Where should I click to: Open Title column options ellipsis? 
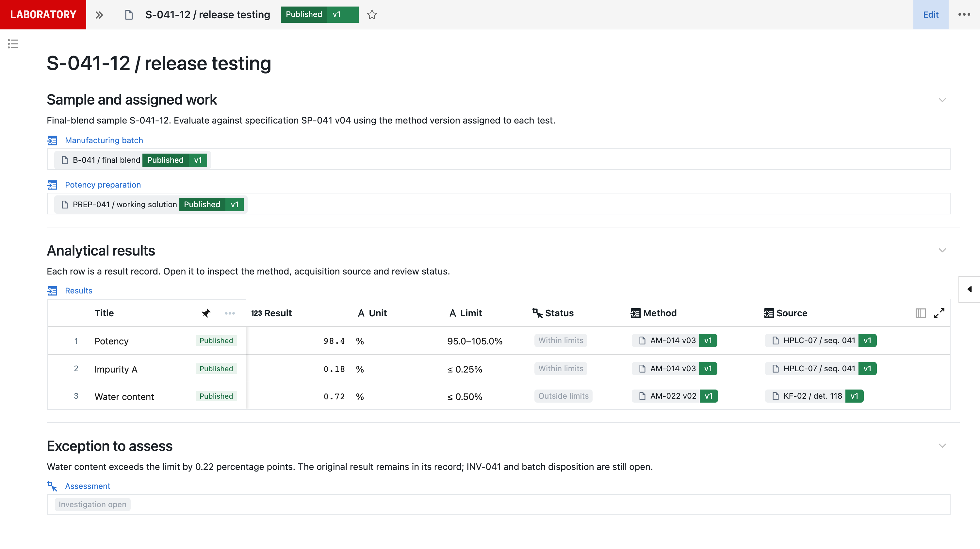point(230,313)
